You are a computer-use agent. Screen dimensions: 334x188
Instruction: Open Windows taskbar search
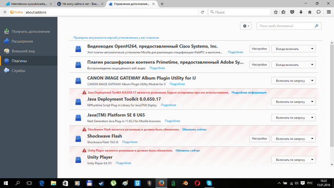(18, 183)
